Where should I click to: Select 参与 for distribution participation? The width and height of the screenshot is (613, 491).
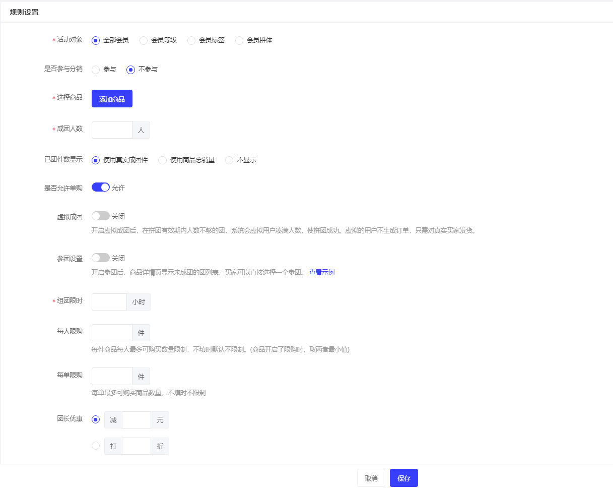96,70
